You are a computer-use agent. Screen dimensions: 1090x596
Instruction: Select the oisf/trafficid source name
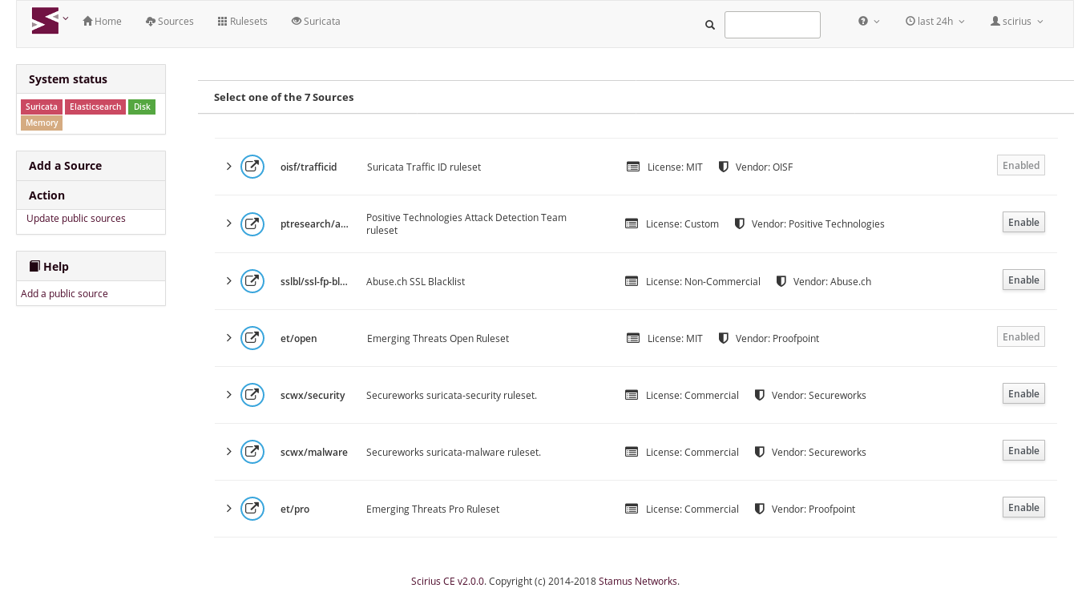click(x=309, y=167)
